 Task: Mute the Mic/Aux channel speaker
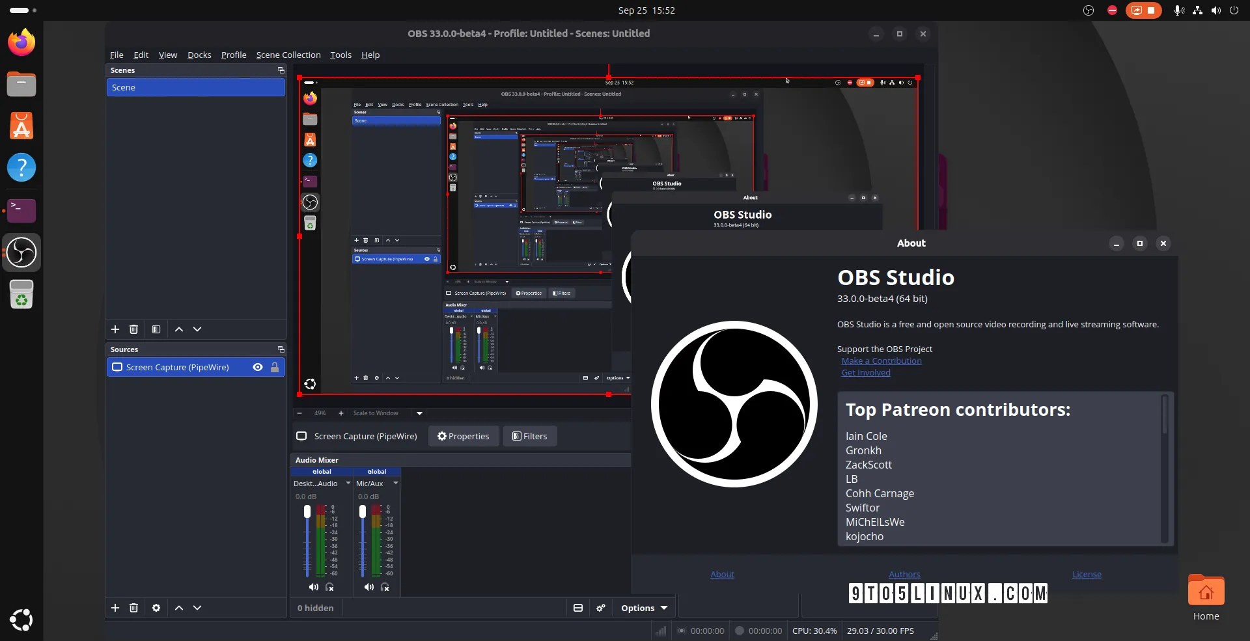coord(369,587)
